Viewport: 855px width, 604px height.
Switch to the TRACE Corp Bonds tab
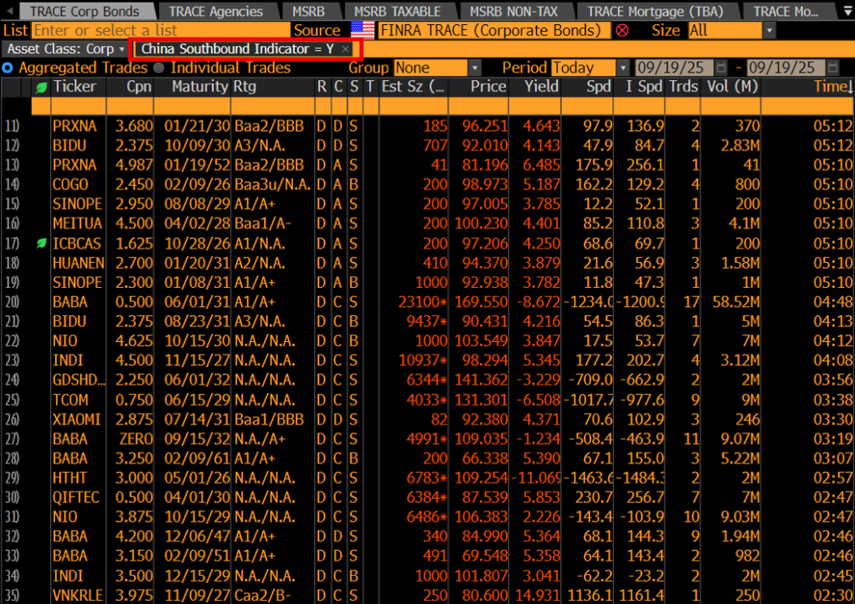(x=84, y=11)
